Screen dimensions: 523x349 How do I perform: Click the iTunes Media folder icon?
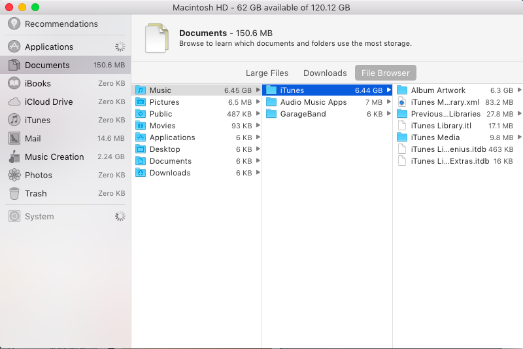tap(402, 138)
